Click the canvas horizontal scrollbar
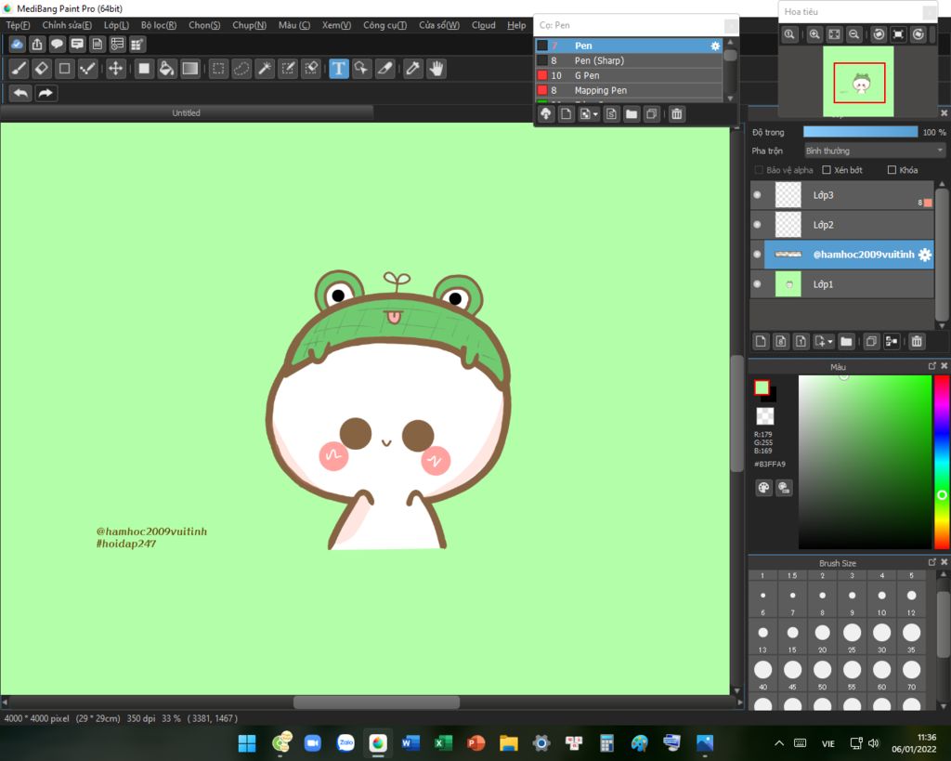The height and width of the screenshot is (761, 951). pos(376,702)
